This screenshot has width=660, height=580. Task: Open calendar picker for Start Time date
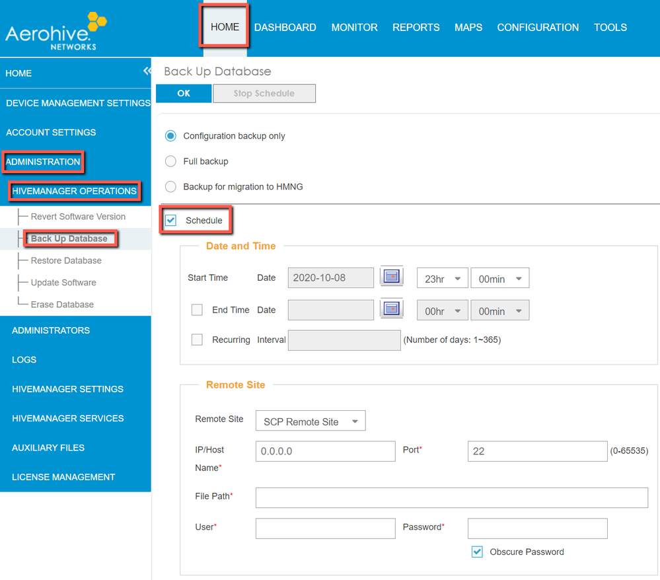[x=392, y=277]
